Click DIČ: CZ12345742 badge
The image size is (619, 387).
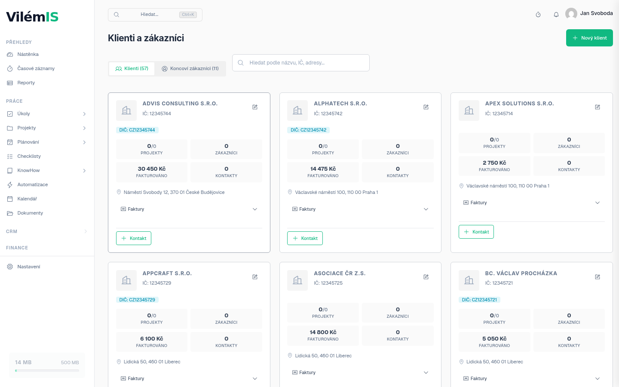tap(308, 130)
